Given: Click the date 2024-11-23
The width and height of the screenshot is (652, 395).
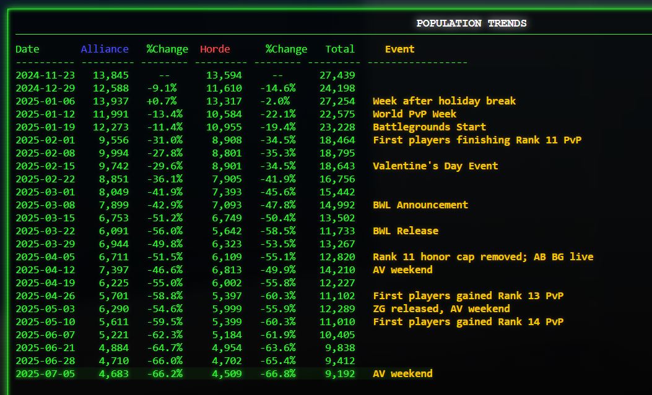Looking at the screenshot, I should click(45, 75).
